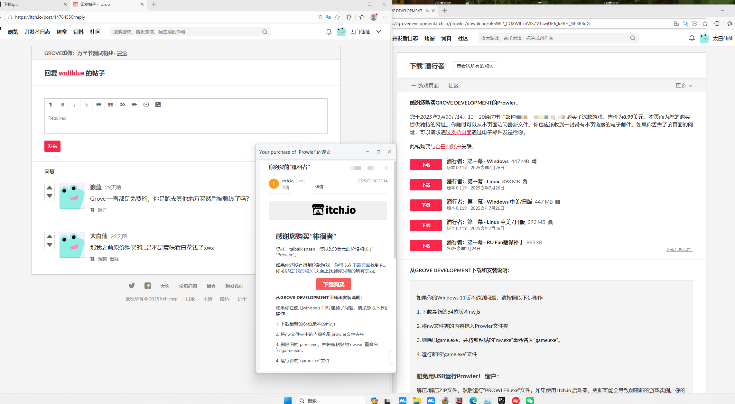The width and height of the screenshot is (735, 404).
Task: Upvote 太白仙's reply
Action: [50, 236]
